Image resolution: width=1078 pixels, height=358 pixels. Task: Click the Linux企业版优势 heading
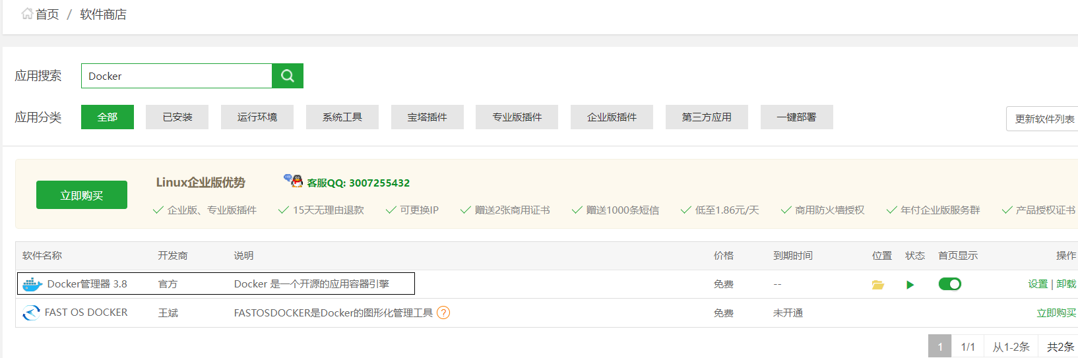[201, 183]
